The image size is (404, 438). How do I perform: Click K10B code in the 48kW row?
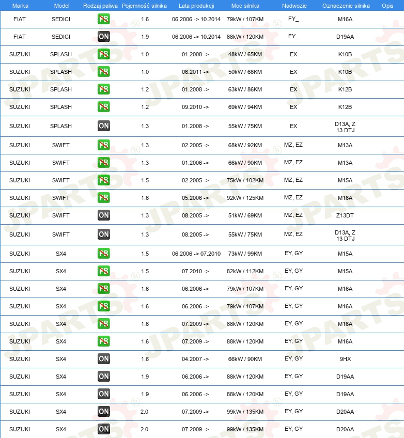pos(345,54)
